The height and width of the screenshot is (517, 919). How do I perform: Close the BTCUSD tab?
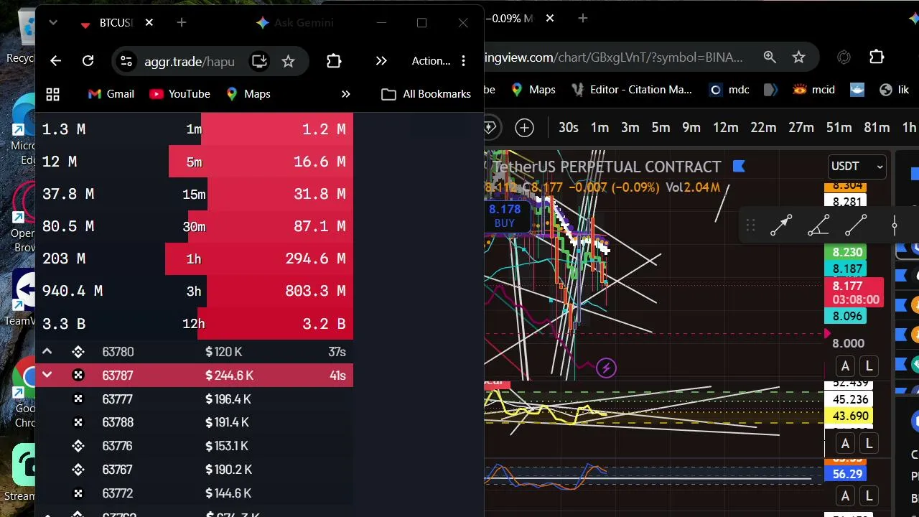[149, 23]
